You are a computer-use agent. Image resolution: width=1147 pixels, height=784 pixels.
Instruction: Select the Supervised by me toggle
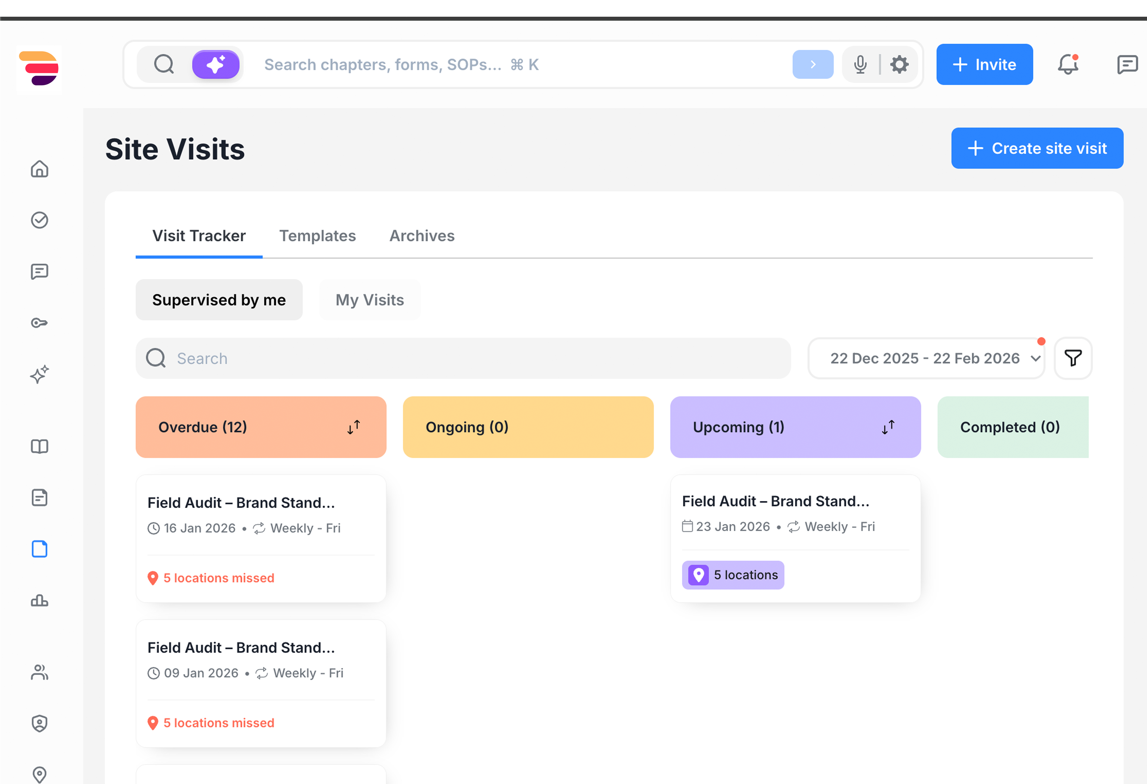[x=219, y=300]
